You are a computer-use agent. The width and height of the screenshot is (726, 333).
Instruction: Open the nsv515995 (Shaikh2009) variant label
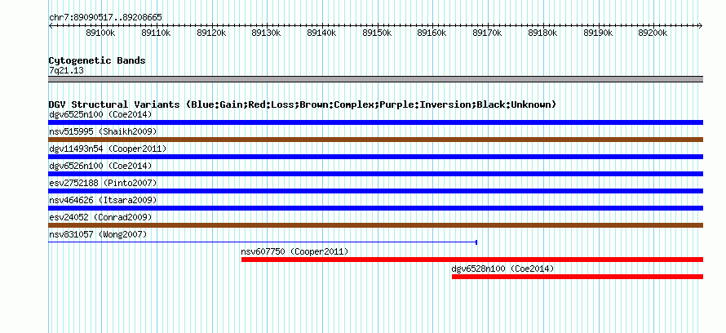coord(103,131)
